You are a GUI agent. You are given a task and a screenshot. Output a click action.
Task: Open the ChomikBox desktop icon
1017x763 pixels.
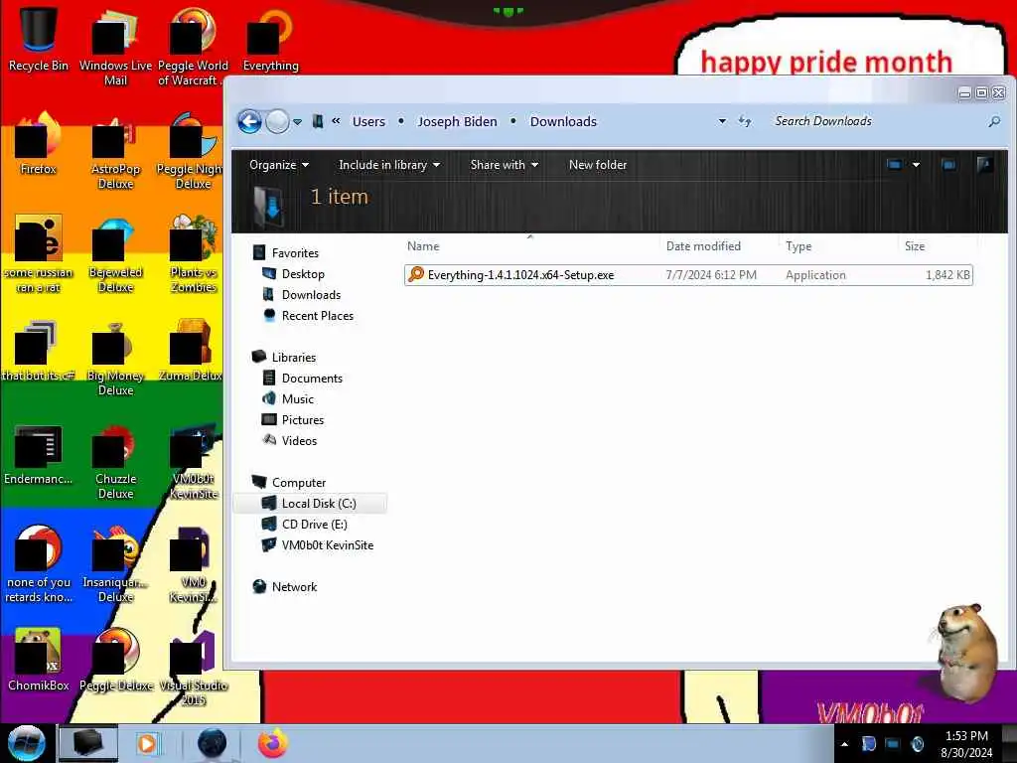pyautogui.click(x=39, y=659)
